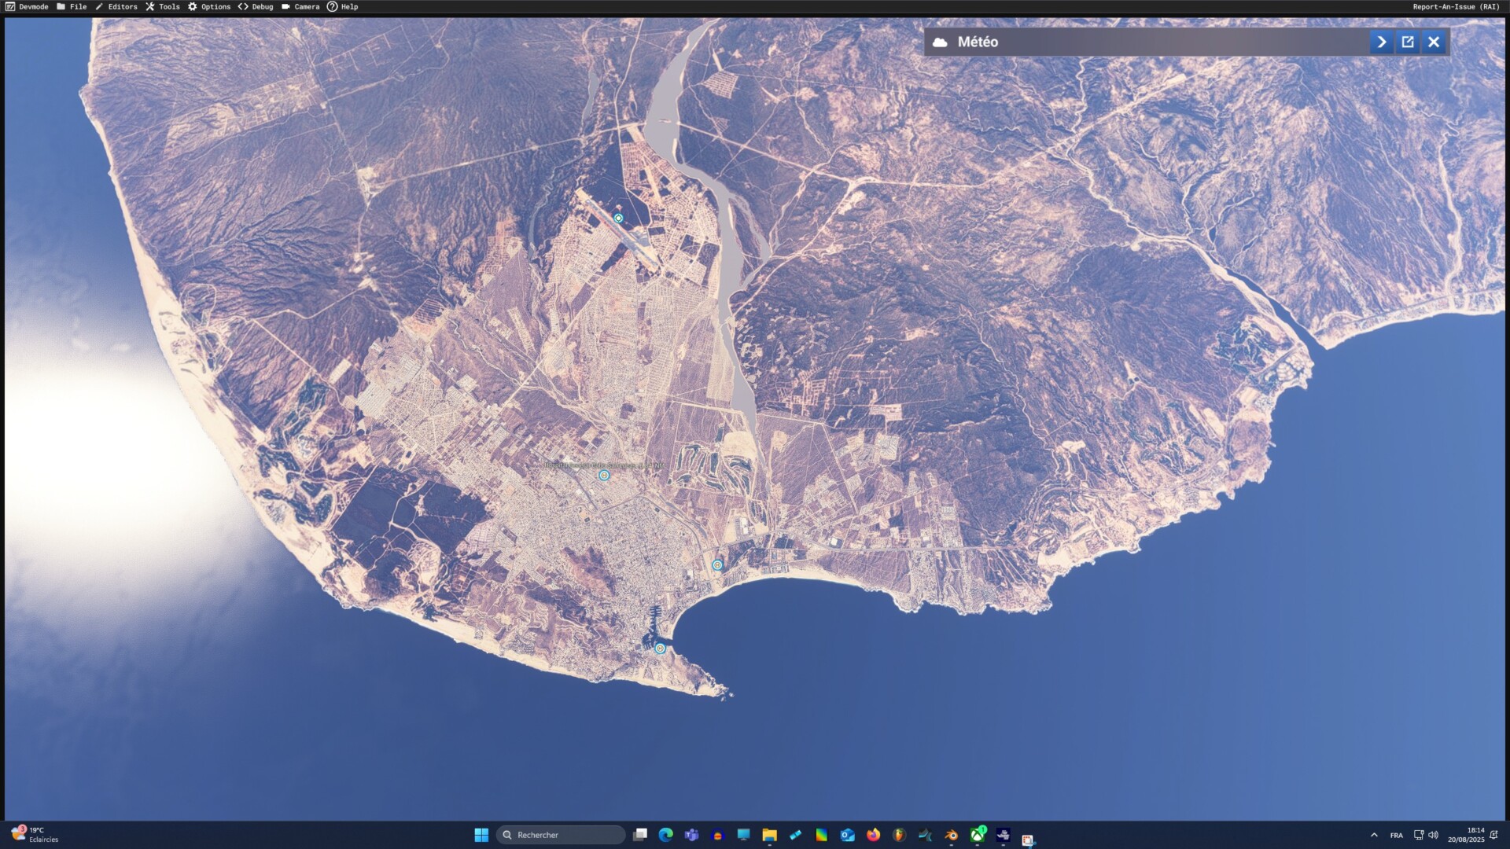1510x849 pixels.
Task: Expand the Météo panel with the arrow button
Action: coord(1381,42)
